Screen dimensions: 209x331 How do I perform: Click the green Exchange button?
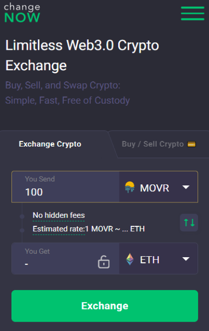(105, 306)
